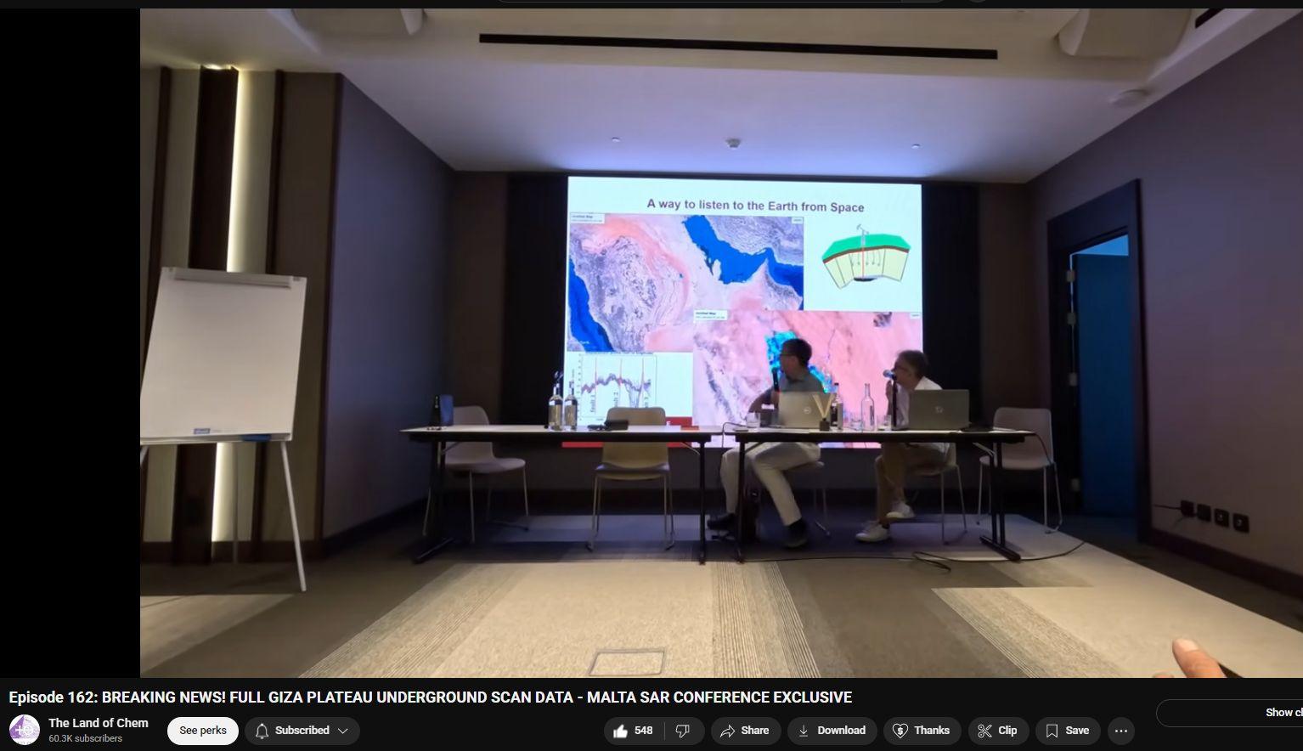1303x751 pixels.
Task: Open The Land of Chem channel avatar
Action: 25,731
